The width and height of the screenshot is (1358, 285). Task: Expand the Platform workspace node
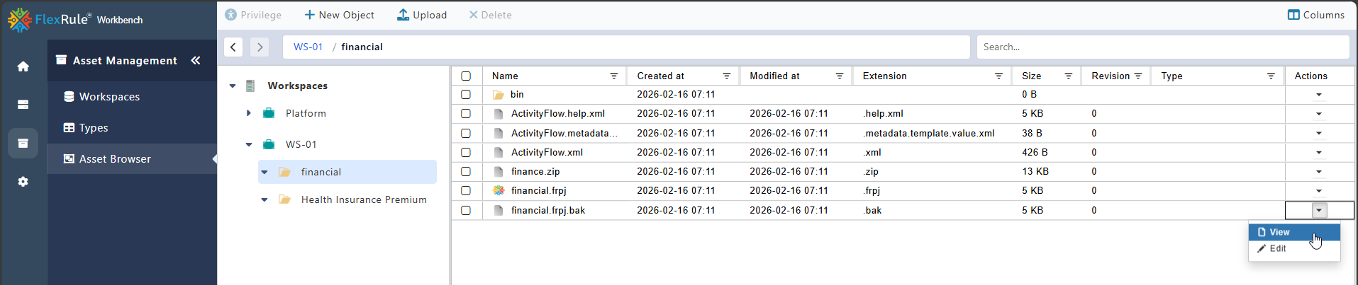[x=248, y=113]
